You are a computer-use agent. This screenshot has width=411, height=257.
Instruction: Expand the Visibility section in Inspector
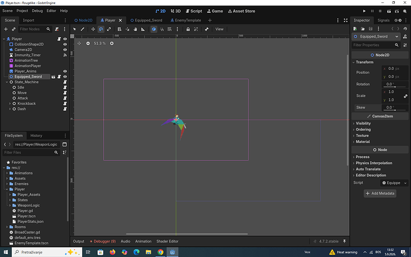[363, 123]
